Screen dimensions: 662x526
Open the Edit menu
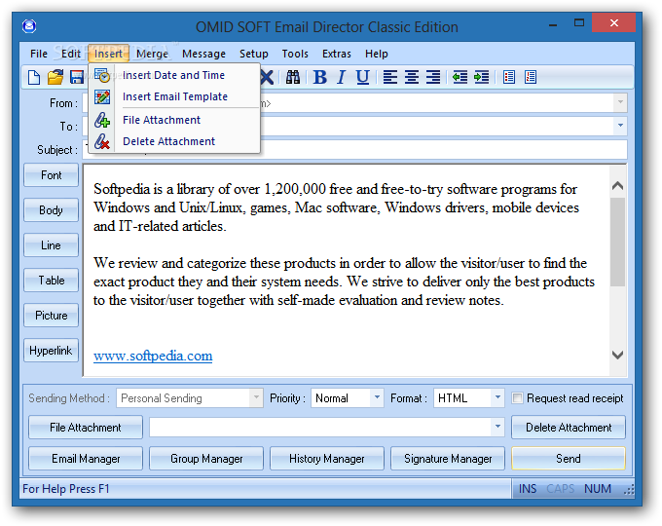point(70,54)
